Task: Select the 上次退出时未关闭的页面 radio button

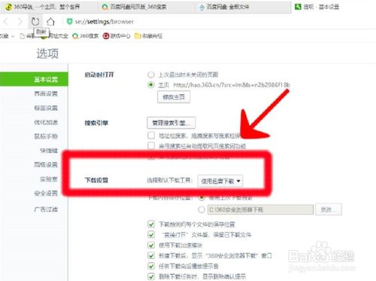Action: 151,75
